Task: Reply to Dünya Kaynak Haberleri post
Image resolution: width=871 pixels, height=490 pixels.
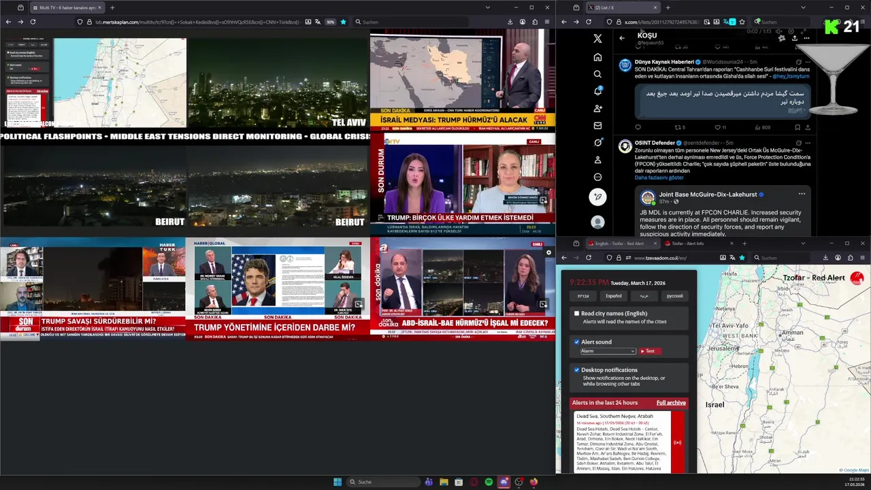Action: pos(638,127)
